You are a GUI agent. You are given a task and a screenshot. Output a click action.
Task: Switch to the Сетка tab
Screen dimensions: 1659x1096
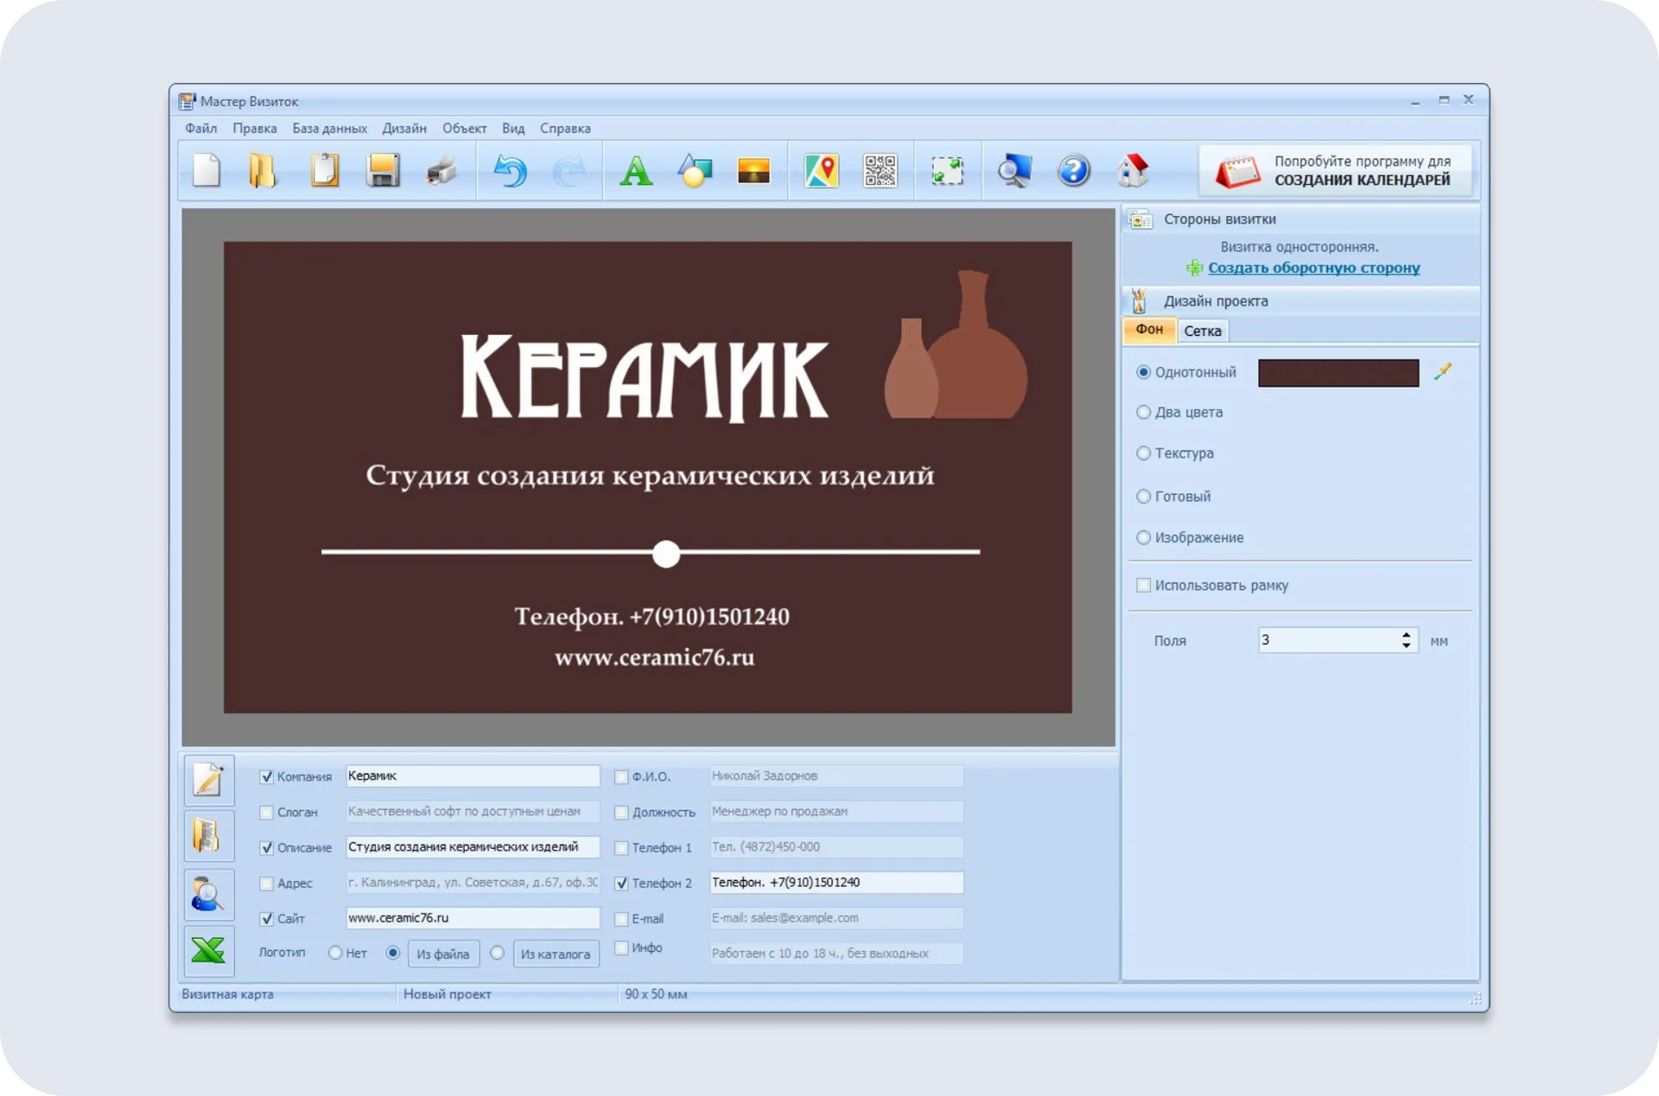1202,331
